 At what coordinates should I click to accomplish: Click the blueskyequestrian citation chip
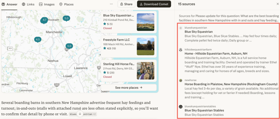(73, 114)
